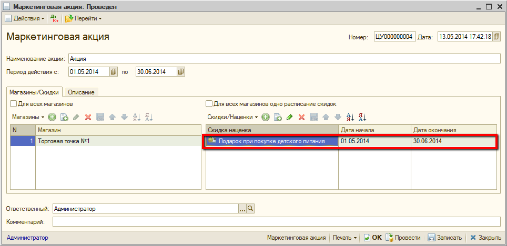Expand the Перейти dropdown menu
The height and width of the screenshot is (246, 507).
click(84, 18)
